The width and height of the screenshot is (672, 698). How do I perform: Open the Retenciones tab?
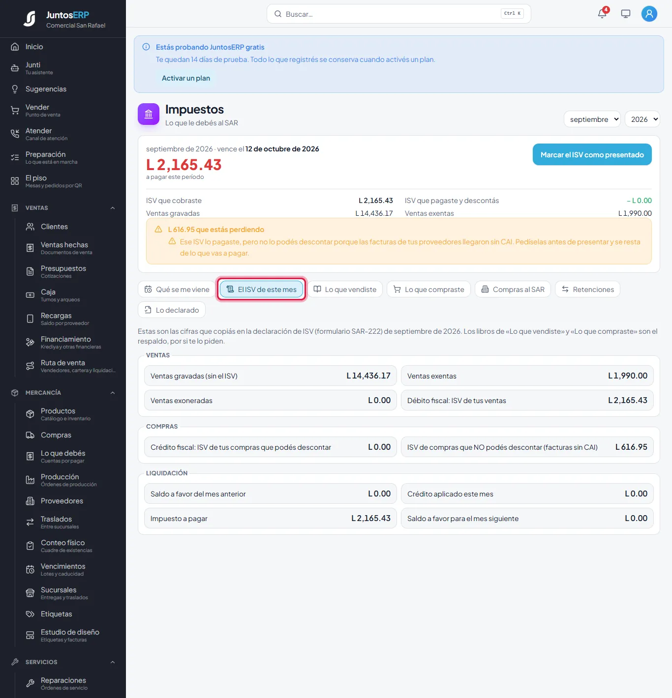[x=587, y=289]
